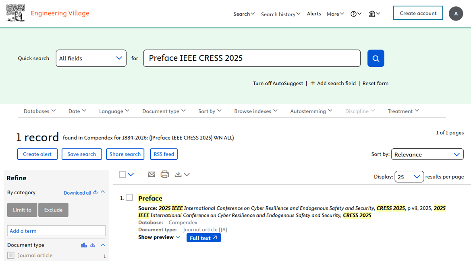The image size is (471, 261).
Task: Open the Preface record title link
Action: click(150, 198)
